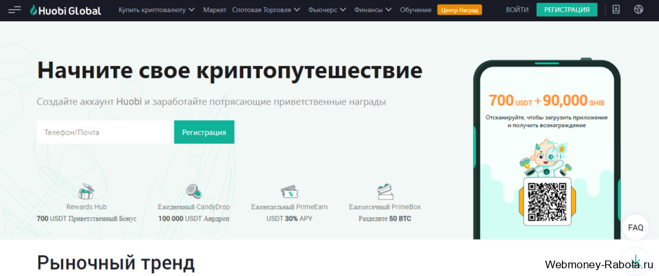Click the Центр Наград badge
This screenshot has height=276, width=659.
coord(459,10)
